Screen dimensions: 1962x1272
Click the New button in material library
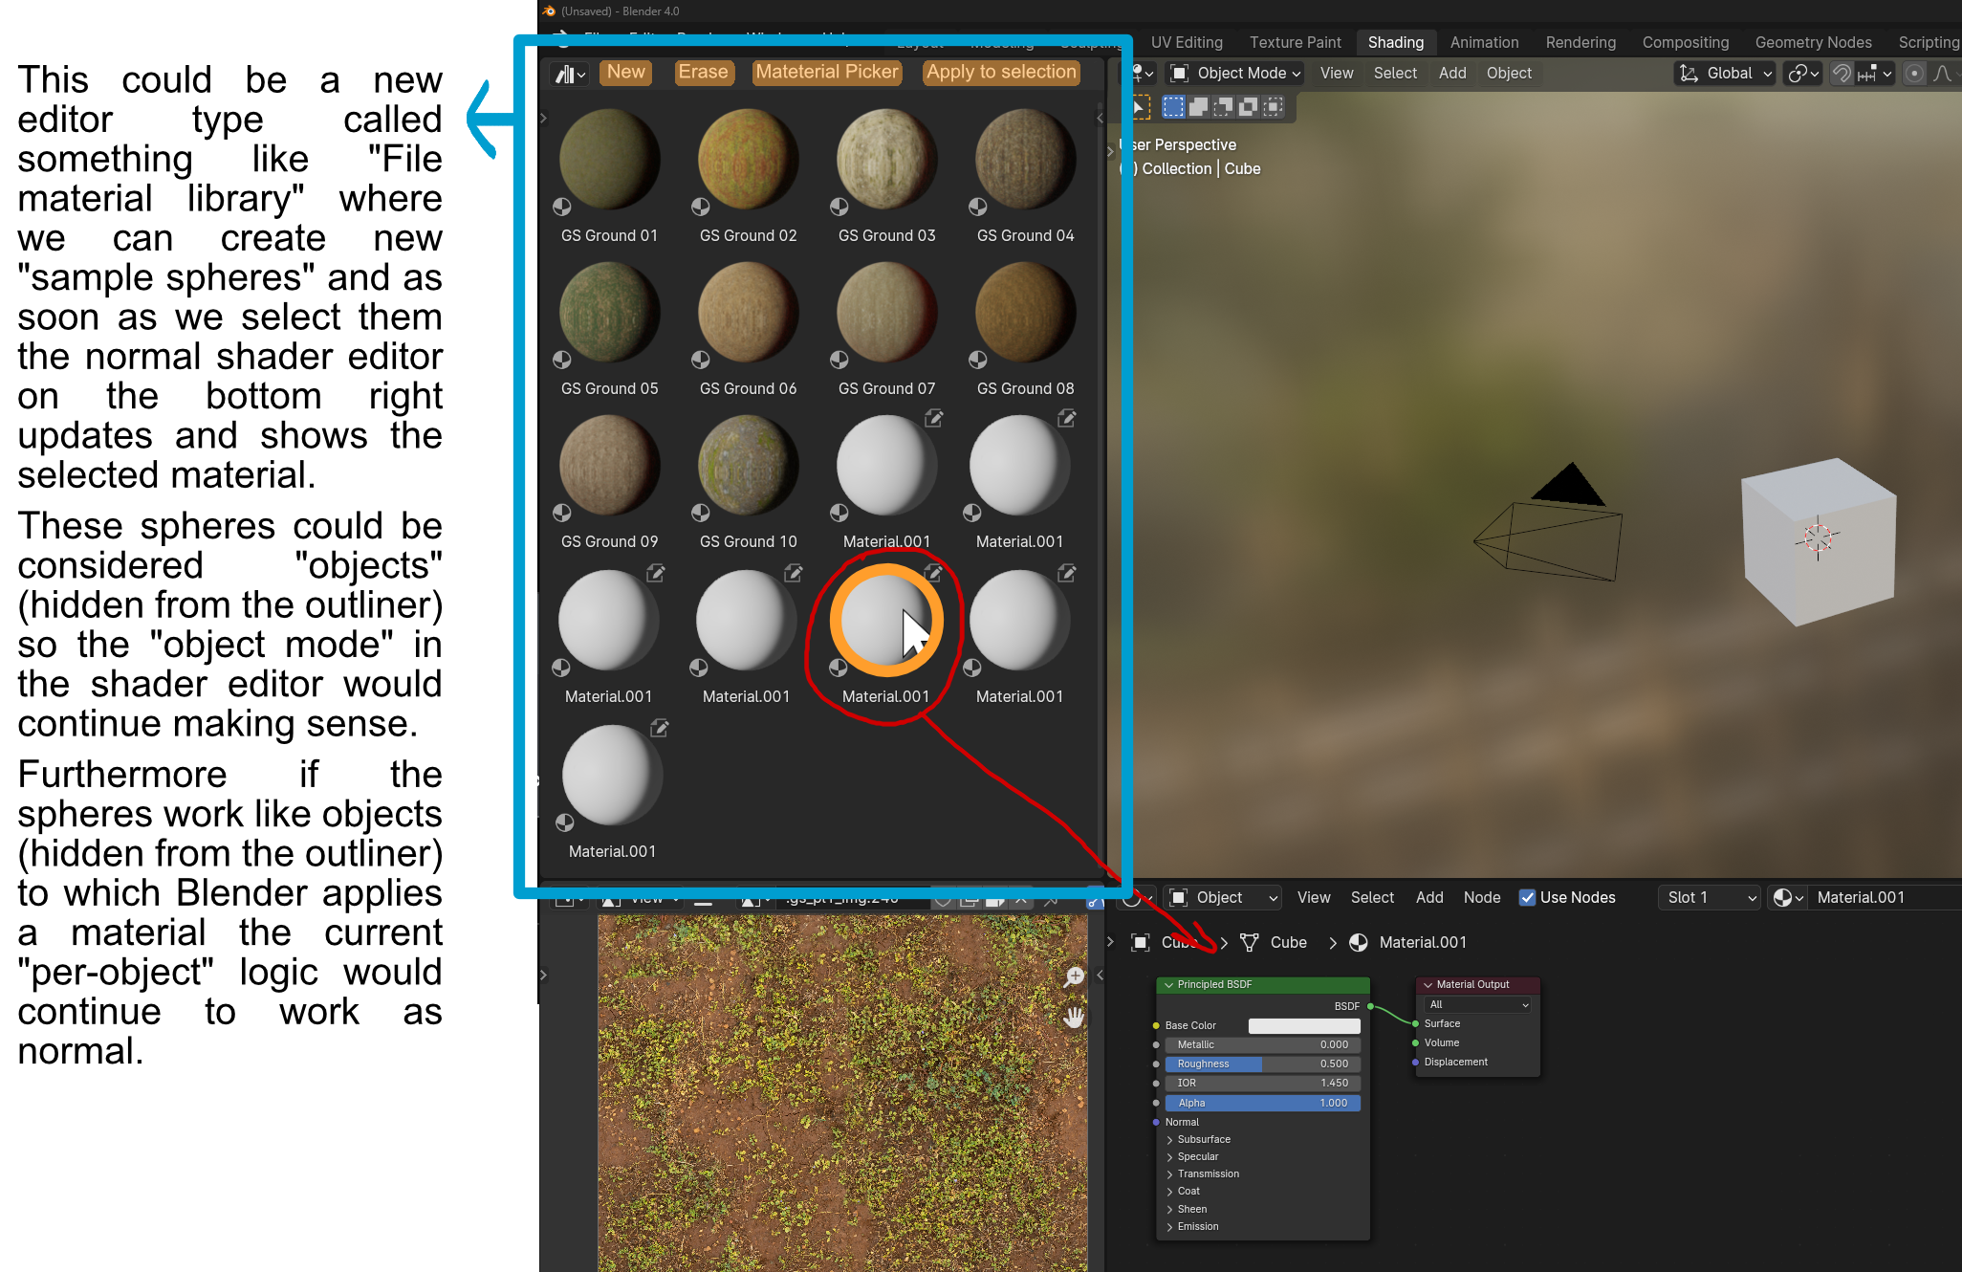pos(625,72)
